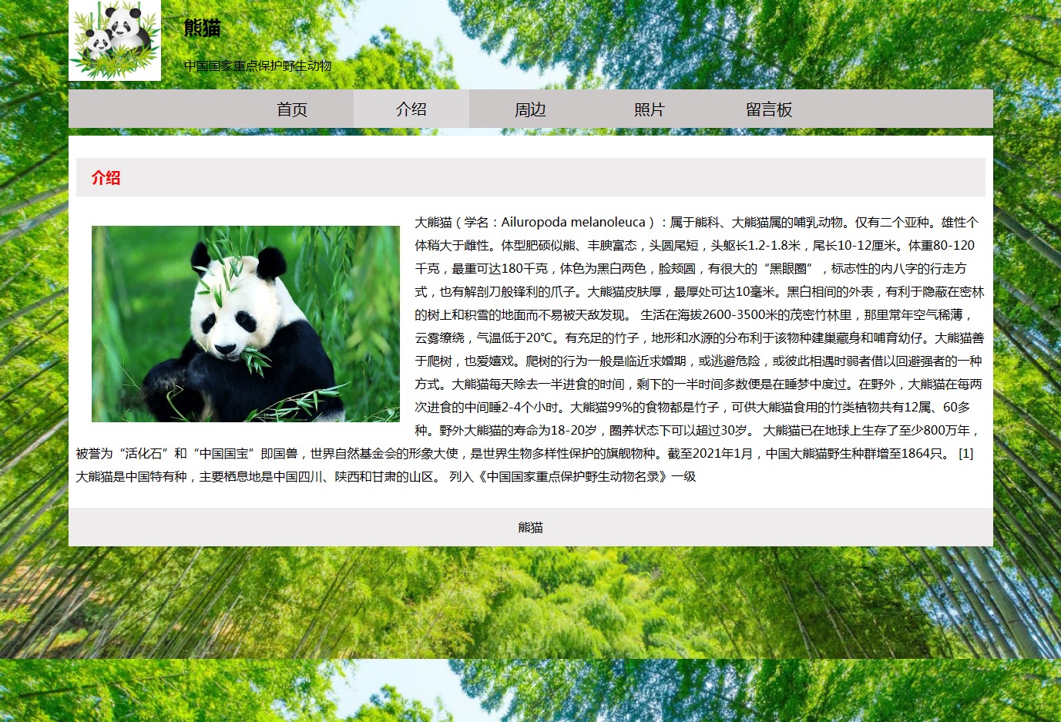Open the 照片 page from navigation
Viewport: 1061px width, 722px height.
[649, 109]
